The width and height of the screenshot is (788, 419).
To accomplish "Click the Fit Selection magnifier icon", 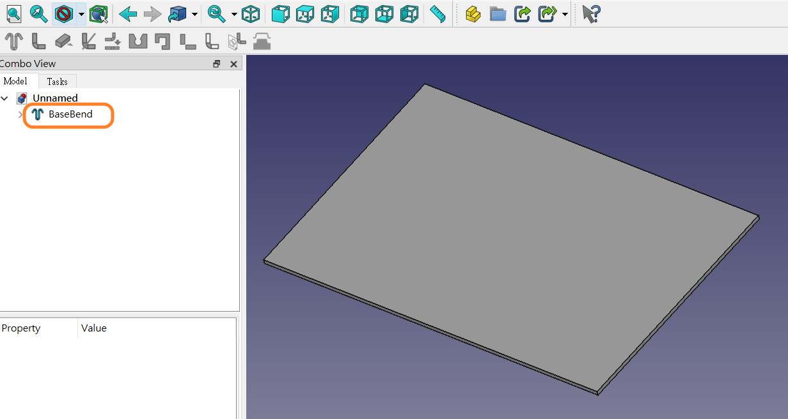I will (x=38, y=13).
